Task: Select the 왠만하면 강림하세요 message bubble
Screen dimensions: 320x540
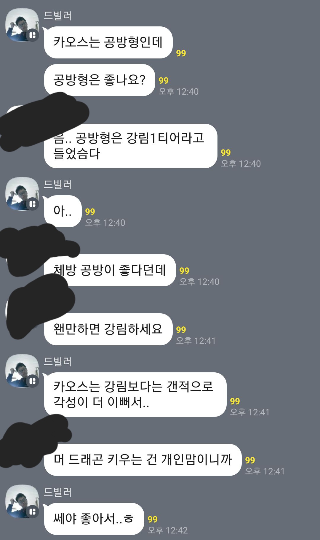Action: [108, 329]
